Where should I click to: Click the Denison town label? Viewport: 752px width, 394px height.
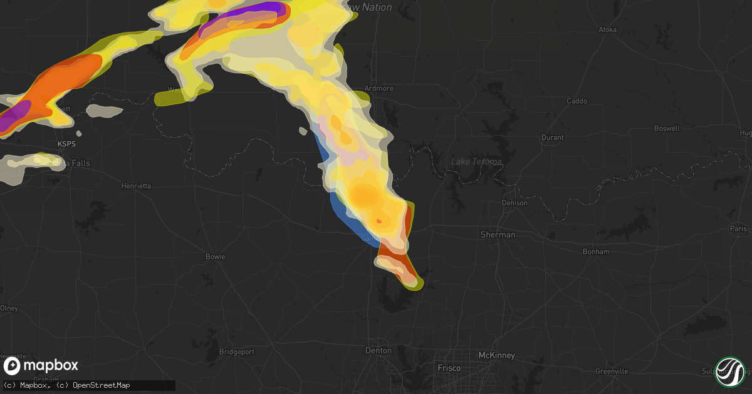pos(514,203)
